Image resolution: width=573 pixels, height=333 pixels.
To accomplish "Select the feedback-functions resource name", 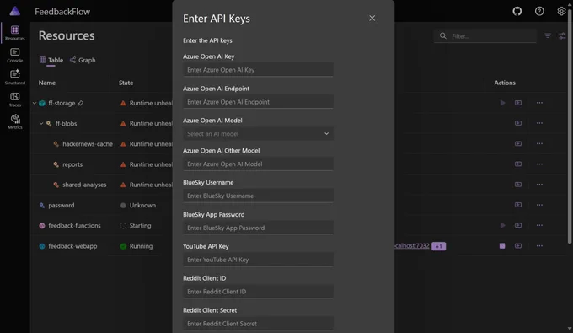I will pyautogui.click(x=74, y=226).
